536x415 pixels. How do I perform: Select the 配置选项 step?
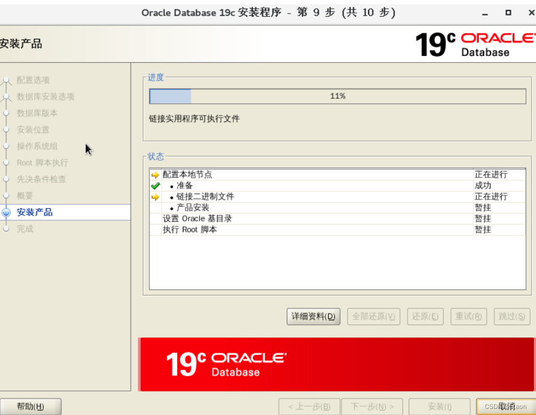(x=33, y=80)
